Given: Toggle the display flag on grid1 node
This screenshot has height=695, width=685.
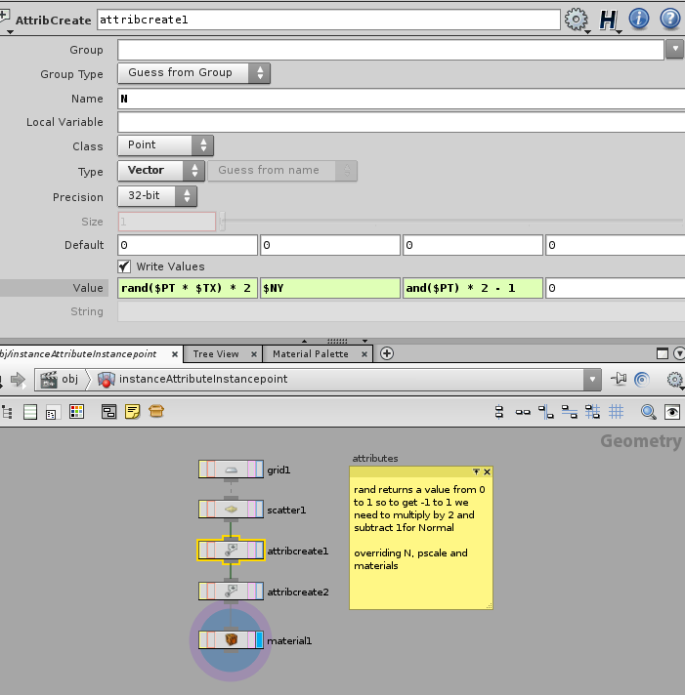Looking at the screenshot, I should point(259,470).
